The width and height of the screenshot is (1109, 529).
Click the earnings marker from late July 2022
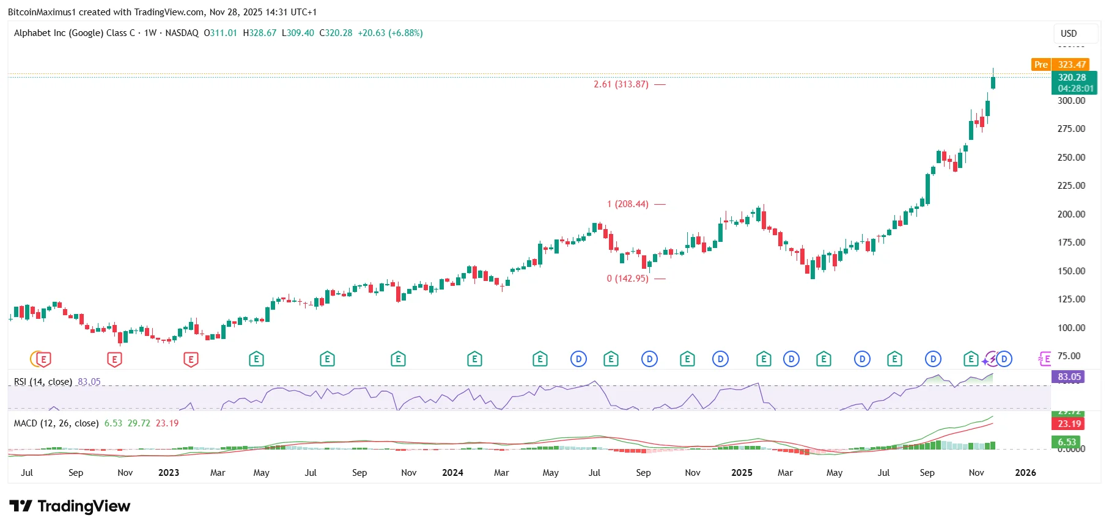pyautogui.click(x=43, y=359)
